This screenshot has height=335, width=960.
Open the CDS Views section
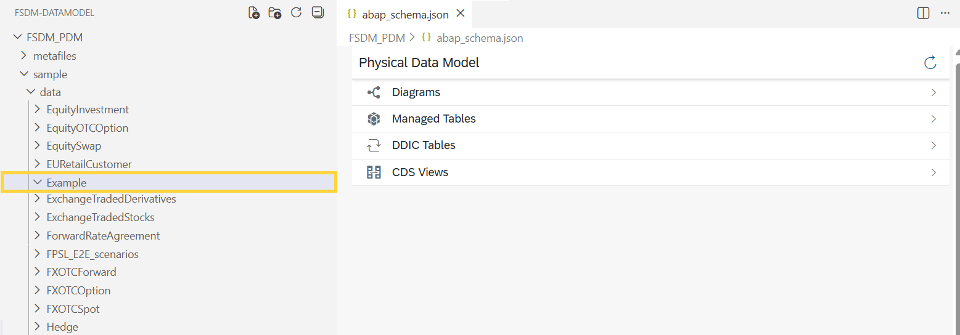click(x=650, y=172)
